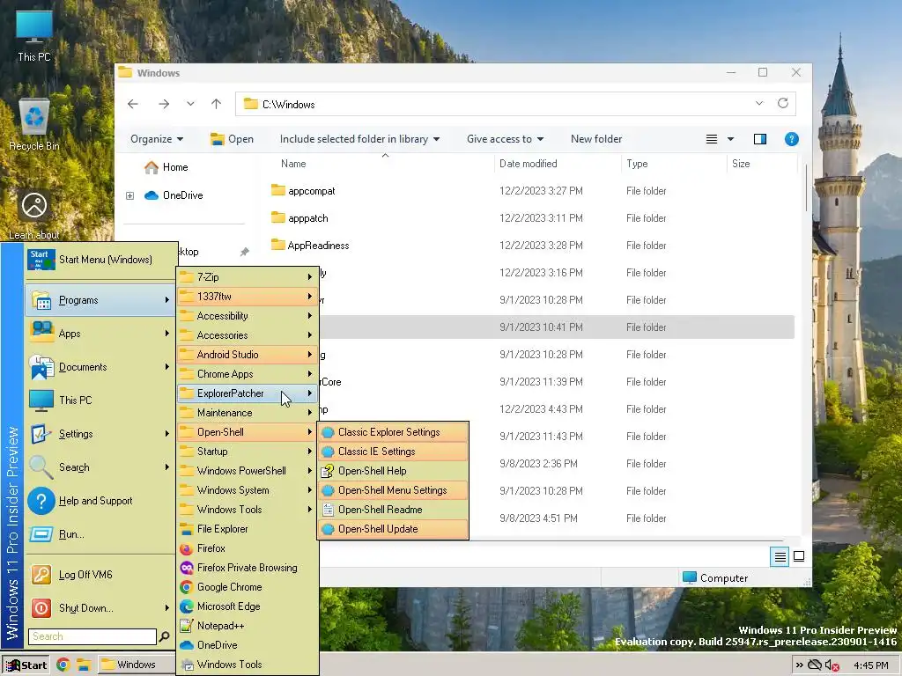Go forward in the Windows Explorer window
This screenshot has width=902, height=676.
[164, 104]
